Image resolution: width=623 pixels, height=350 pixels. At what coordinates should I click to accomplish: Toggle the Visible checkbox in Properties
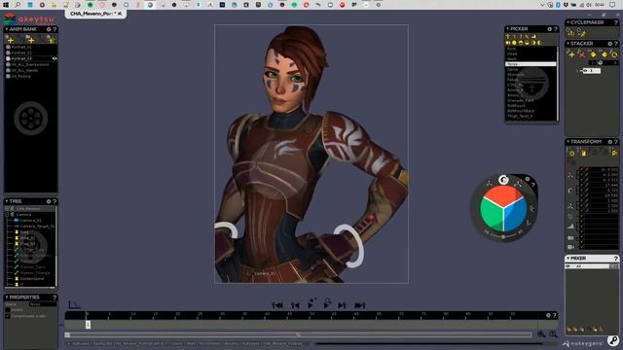8,310
